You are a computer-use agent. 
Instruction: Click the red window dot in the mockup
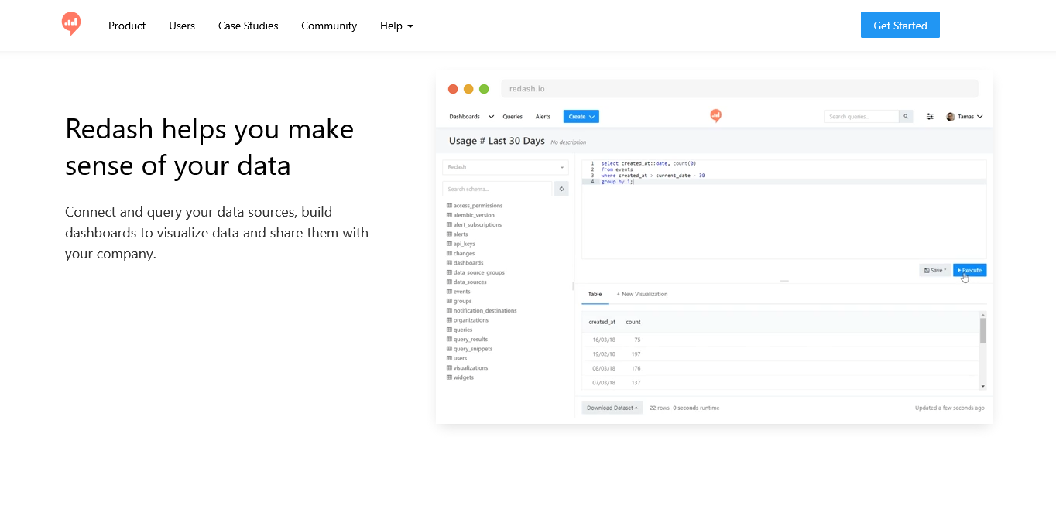point(453,89)
